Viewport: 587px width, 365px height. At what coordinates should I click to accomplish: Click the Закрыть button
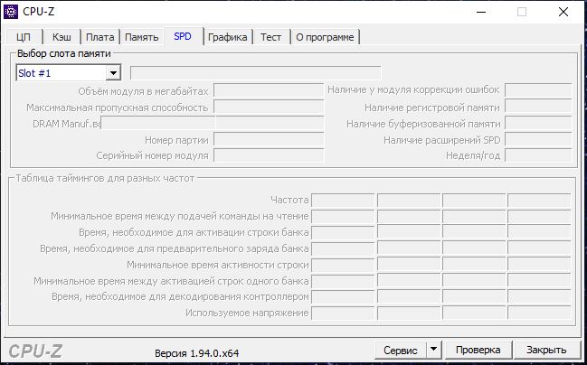tap(546, 350)
